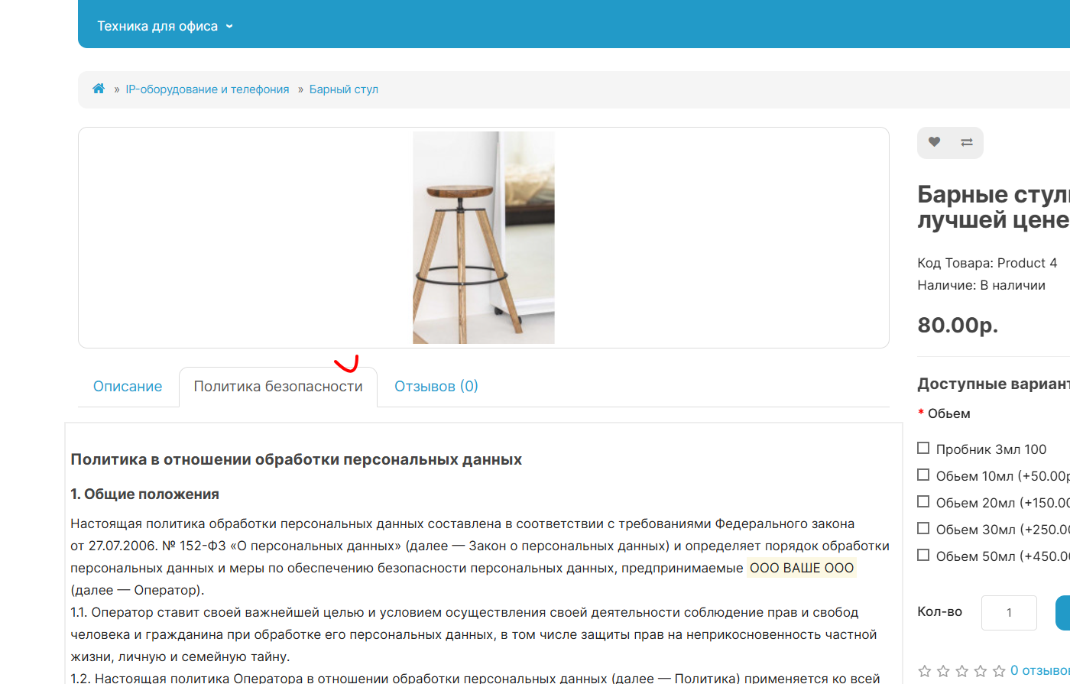Click the fifth rating star
Image resolution: width=1070 pixels, height=684 pixels.
click(x=998, y=671)
